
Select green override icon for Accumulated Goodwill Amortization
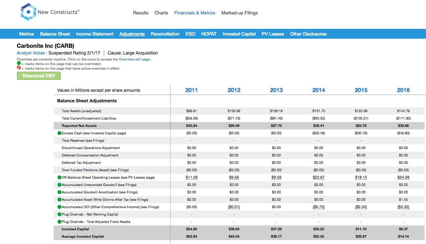(x=59, y=192)
